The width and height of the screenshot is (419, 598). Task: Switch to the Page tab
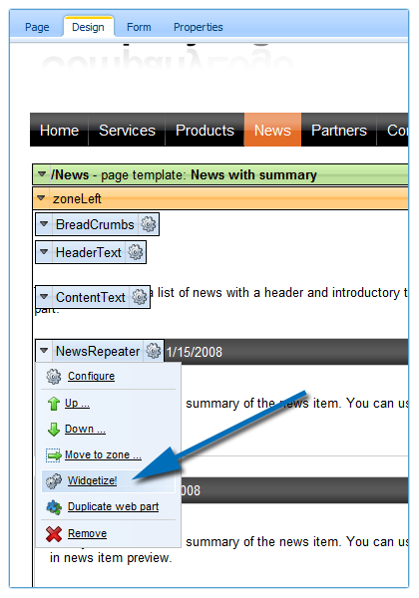click(x=37, y=27)
